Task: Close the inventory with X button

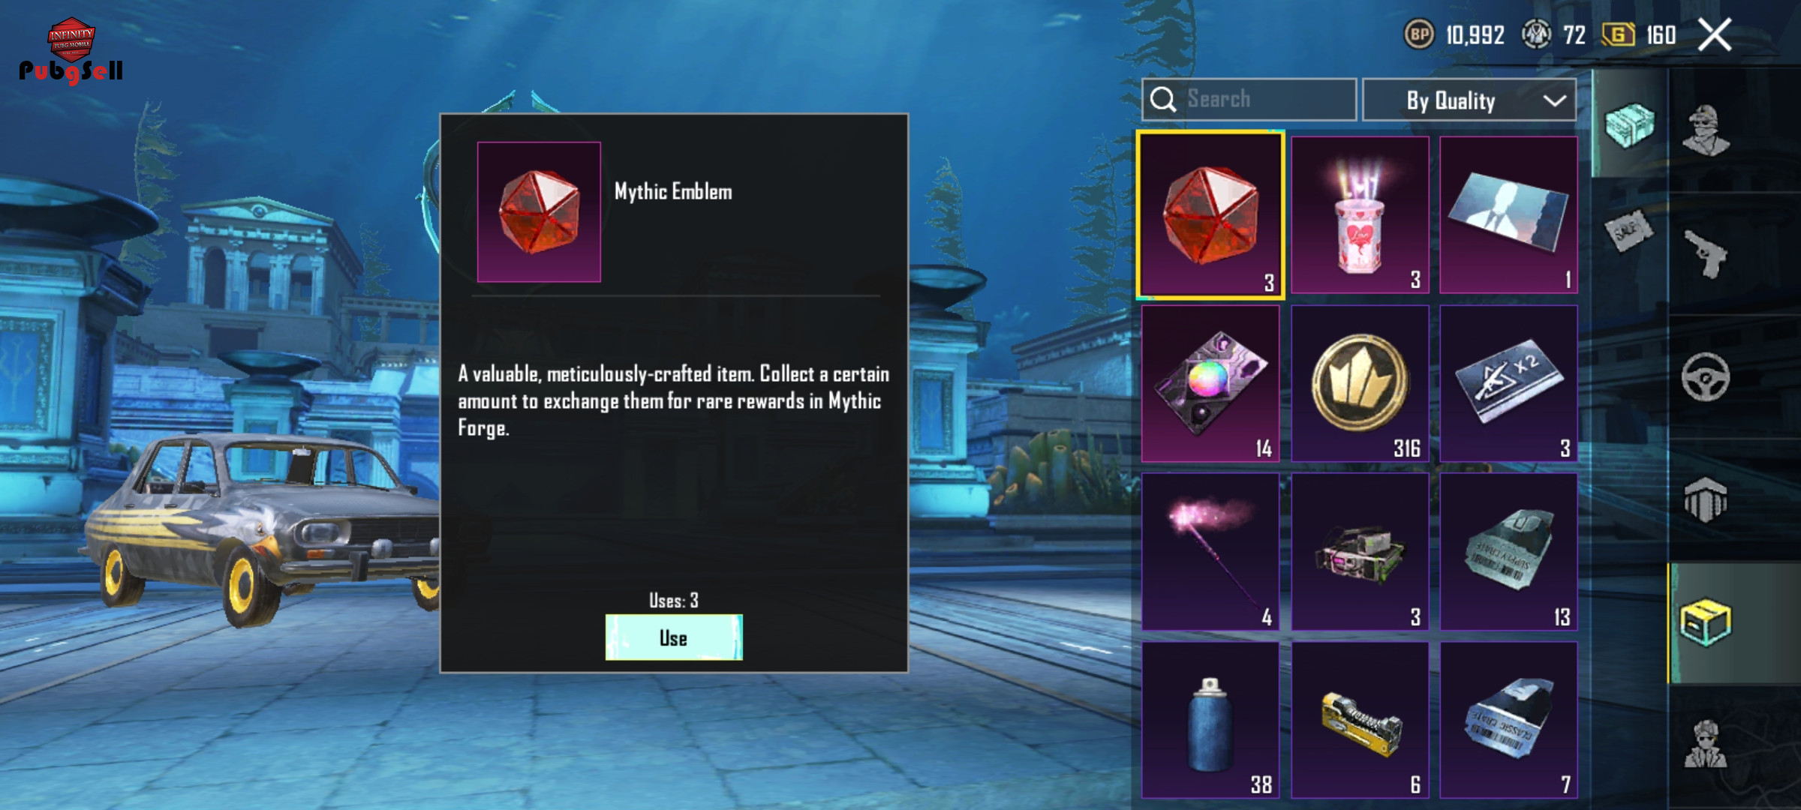Action: click(1715, 34)
